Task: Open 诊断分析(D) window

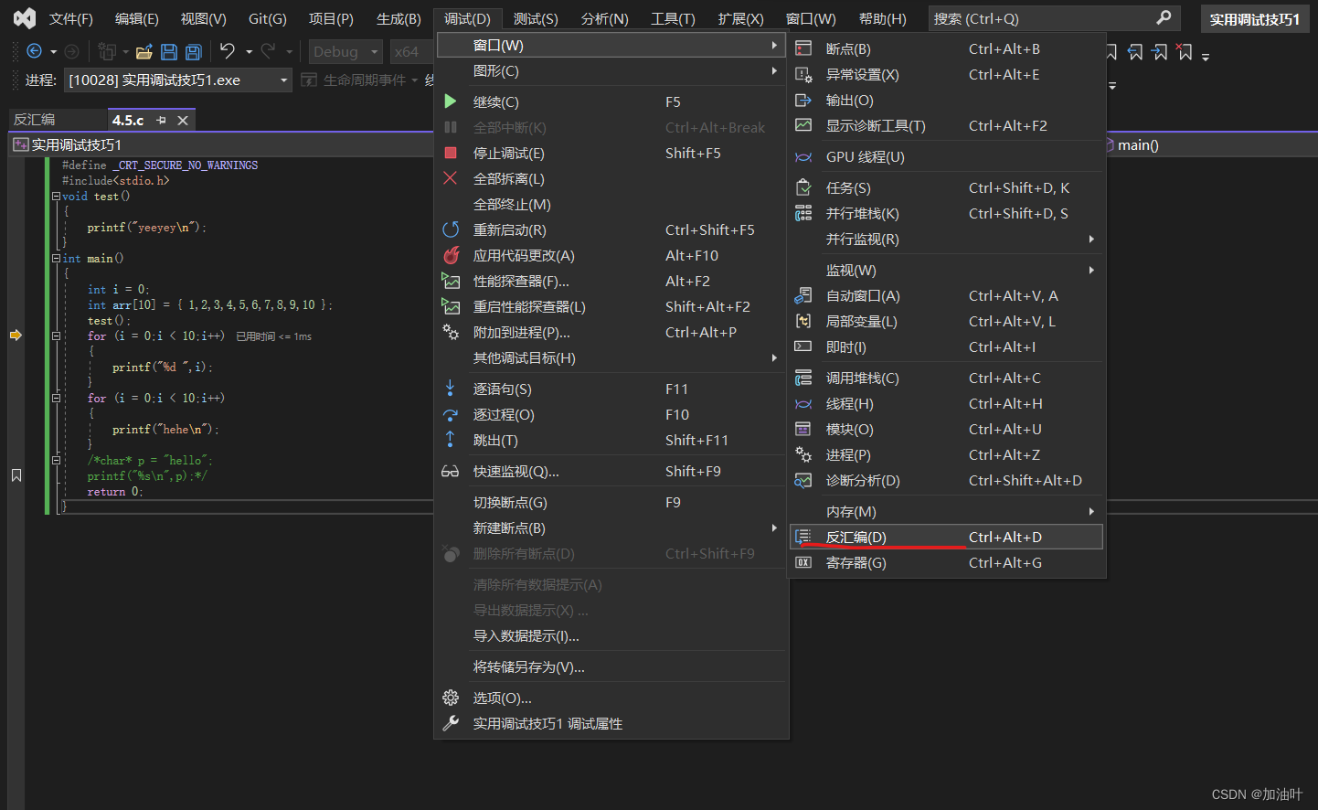Action: pyautogui.click(x=946, y=480)
